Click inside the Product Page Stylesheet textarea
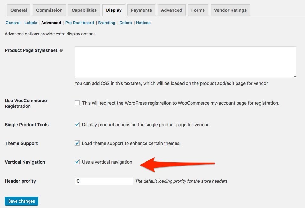 pyautogui.click(x=185, y=62)
